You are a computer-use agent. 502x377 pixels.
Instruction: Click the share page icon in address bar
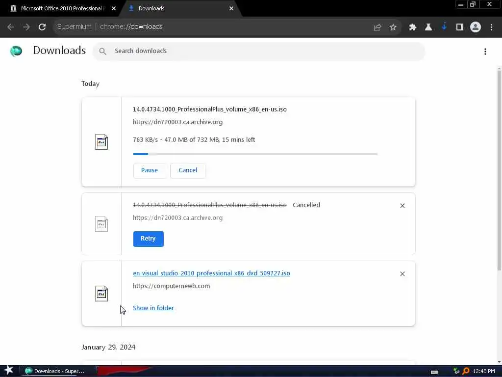coord(377,27)
